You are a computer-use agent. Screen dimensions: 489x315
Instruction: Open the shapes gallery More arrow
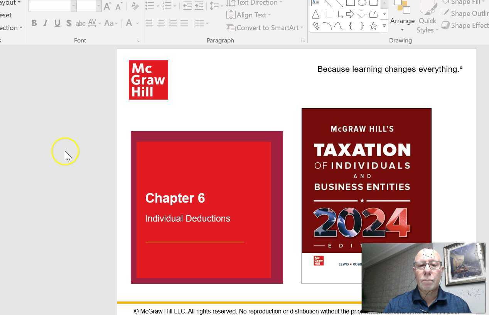tap(384, 26)
